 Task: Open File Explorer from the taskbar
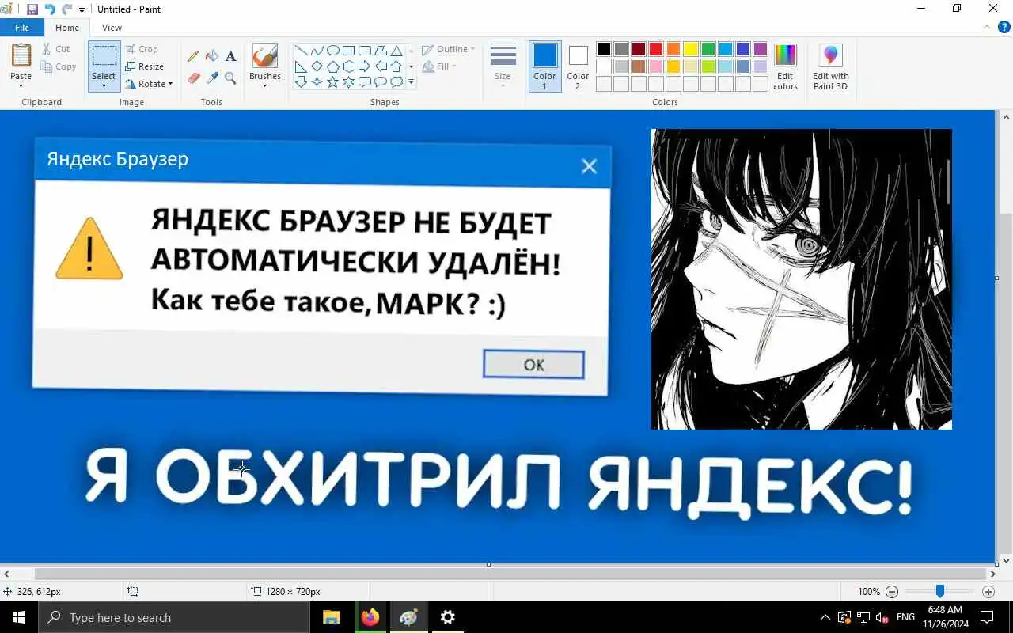[332, 617]
